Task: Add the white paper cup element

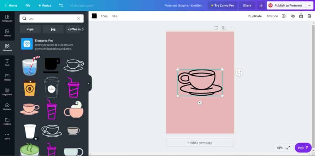Action: [30, 131]
